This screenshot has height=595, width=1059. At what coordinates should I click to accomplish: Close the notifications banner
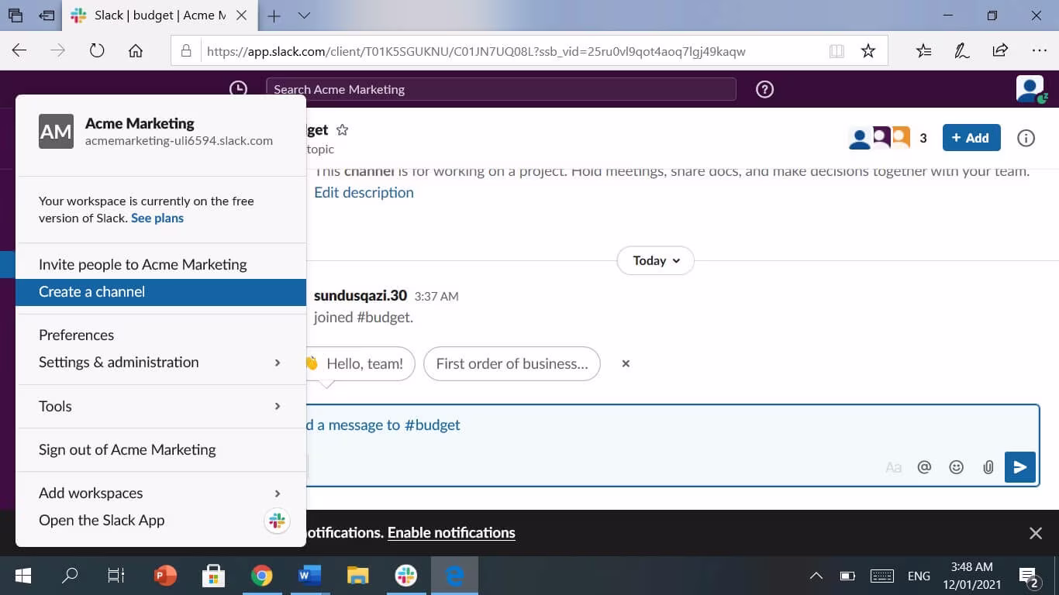[1036, 533]
